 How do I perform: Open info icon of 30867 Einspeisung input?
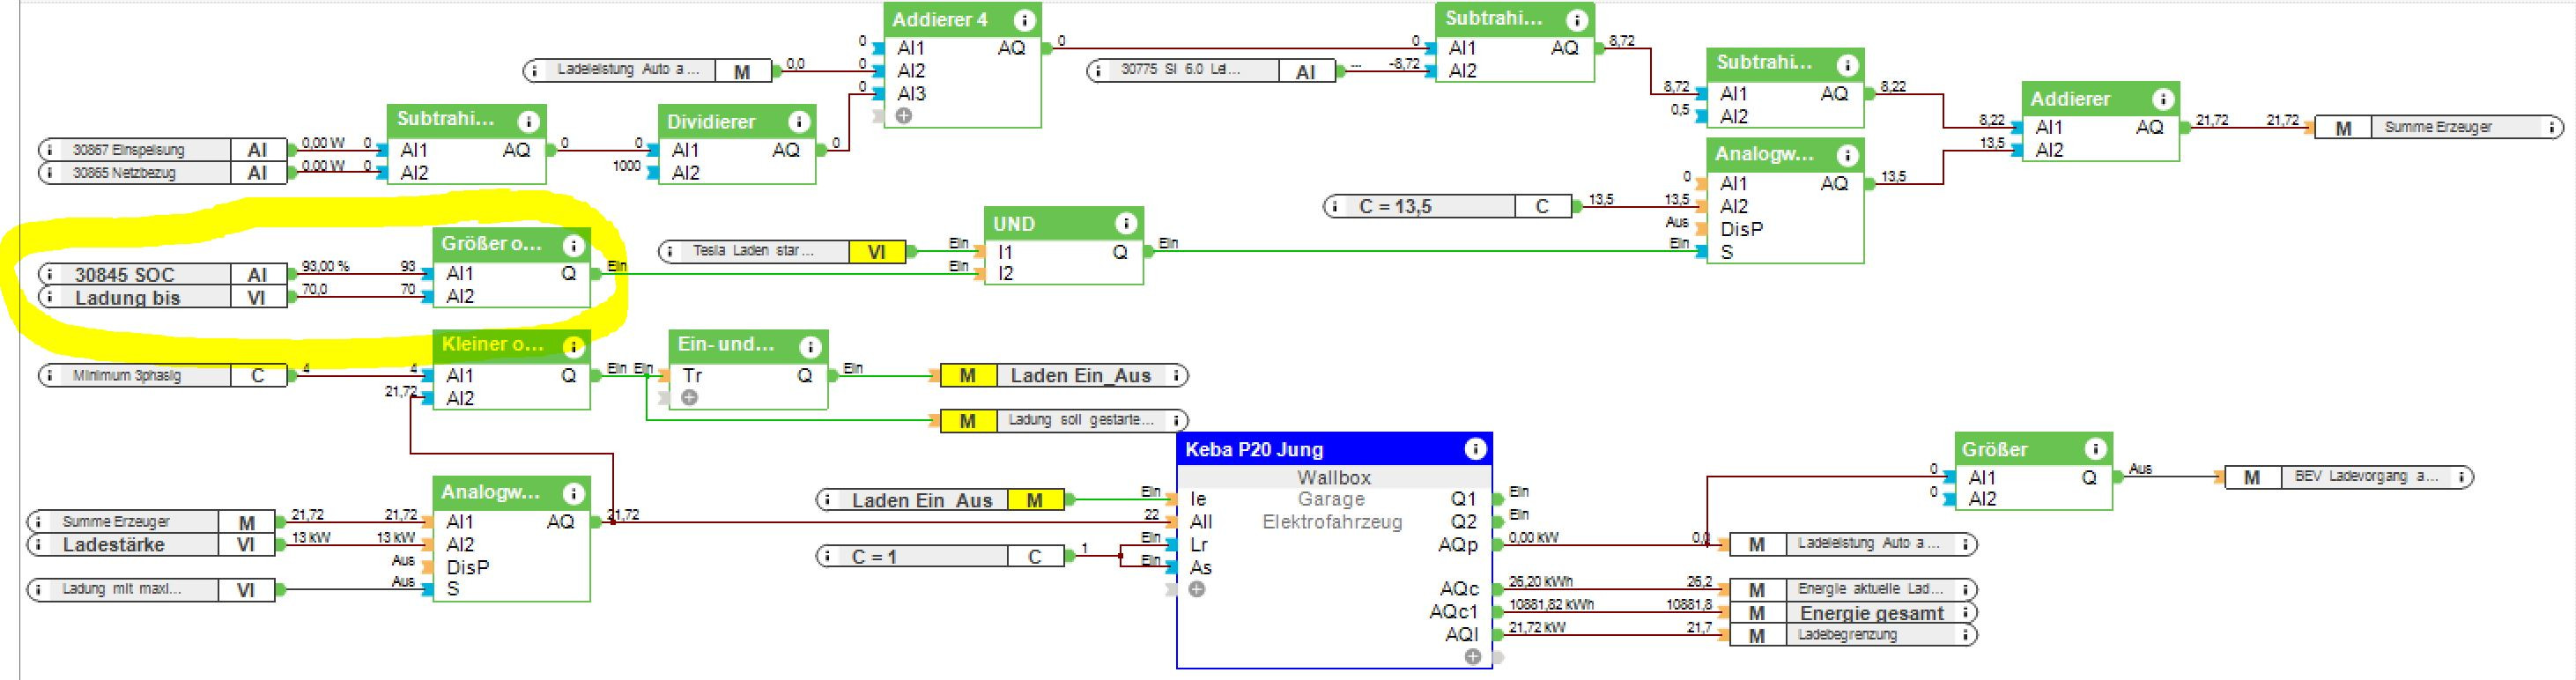pyautogui.click(x=50, y=150)
